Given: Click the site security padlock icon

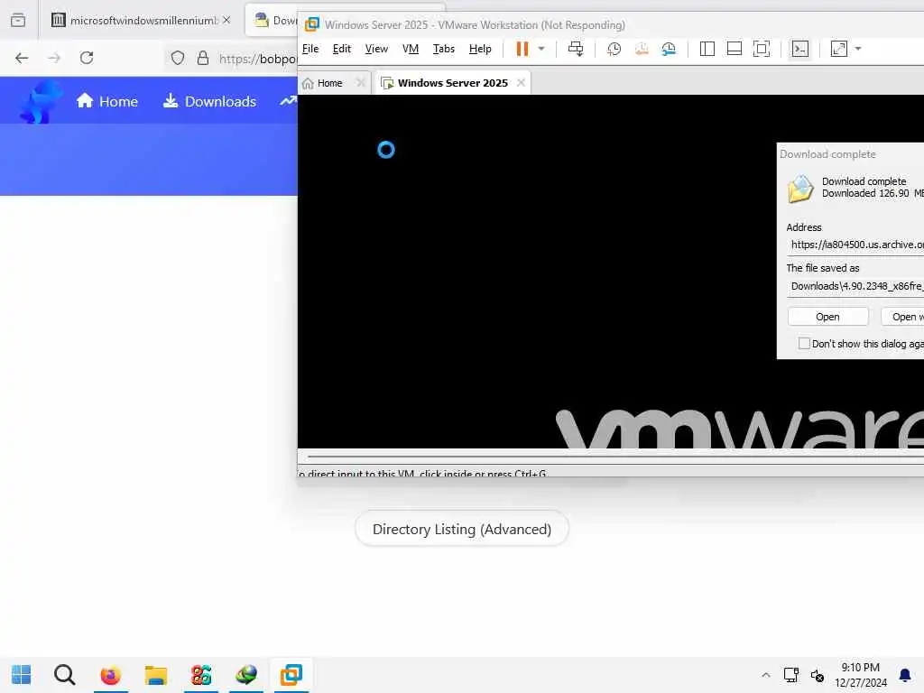Looking at the screenshot, I should coord(203,58).
